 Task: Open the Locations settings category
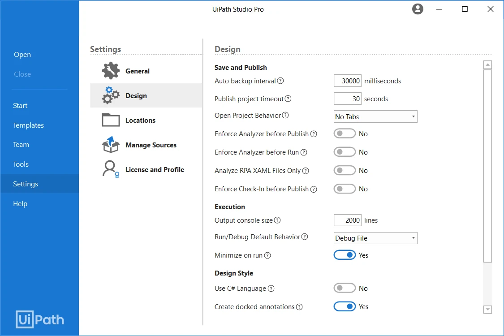pos(146,120)
